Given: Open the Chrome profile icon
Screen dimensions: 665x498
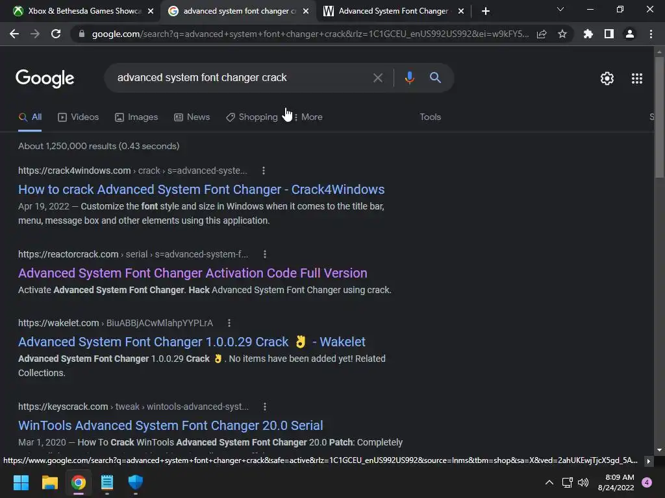Looking at the screenshot, I should tap(630, 34).
